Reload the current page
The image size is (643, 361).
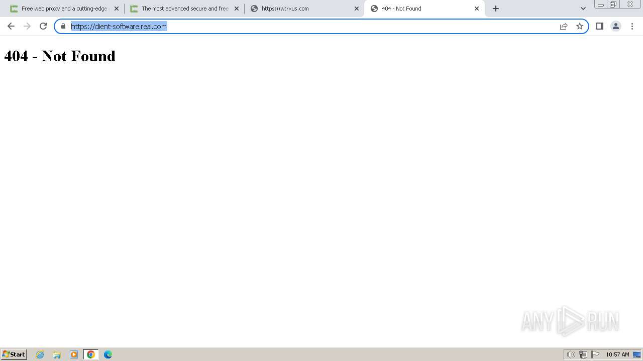pyautogui.click(x=43, y=26)
